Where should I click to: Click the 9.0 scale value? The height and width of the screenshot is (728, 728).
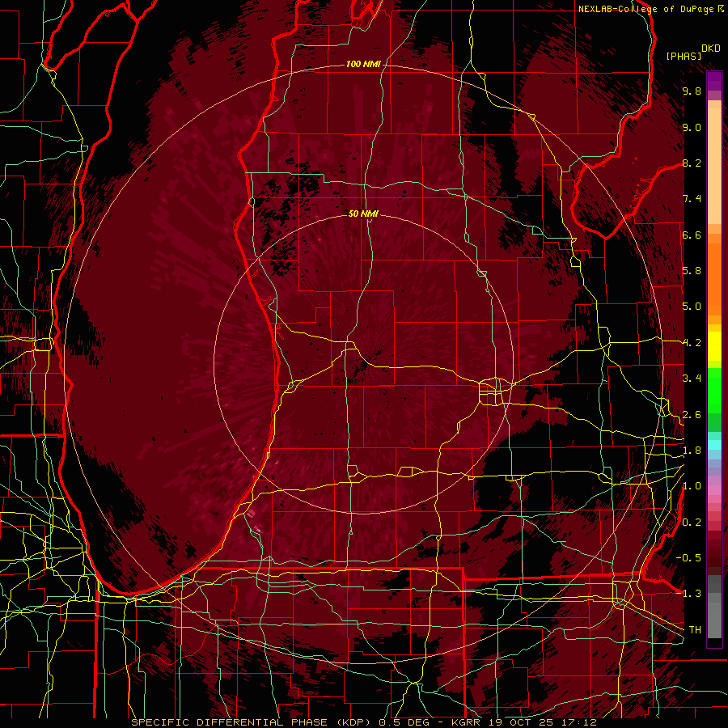pos(692,127)
